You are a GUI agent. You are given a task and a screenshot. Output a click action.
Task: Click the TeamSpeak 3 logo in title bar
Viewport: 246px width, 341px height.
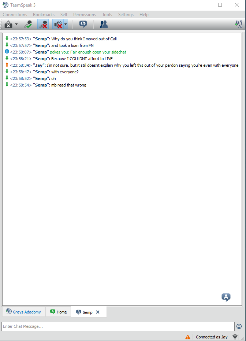point(5,5)
